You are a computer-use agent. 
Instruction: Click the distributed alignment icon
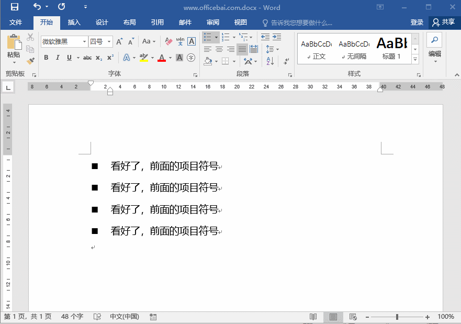[x=254, y=49]
